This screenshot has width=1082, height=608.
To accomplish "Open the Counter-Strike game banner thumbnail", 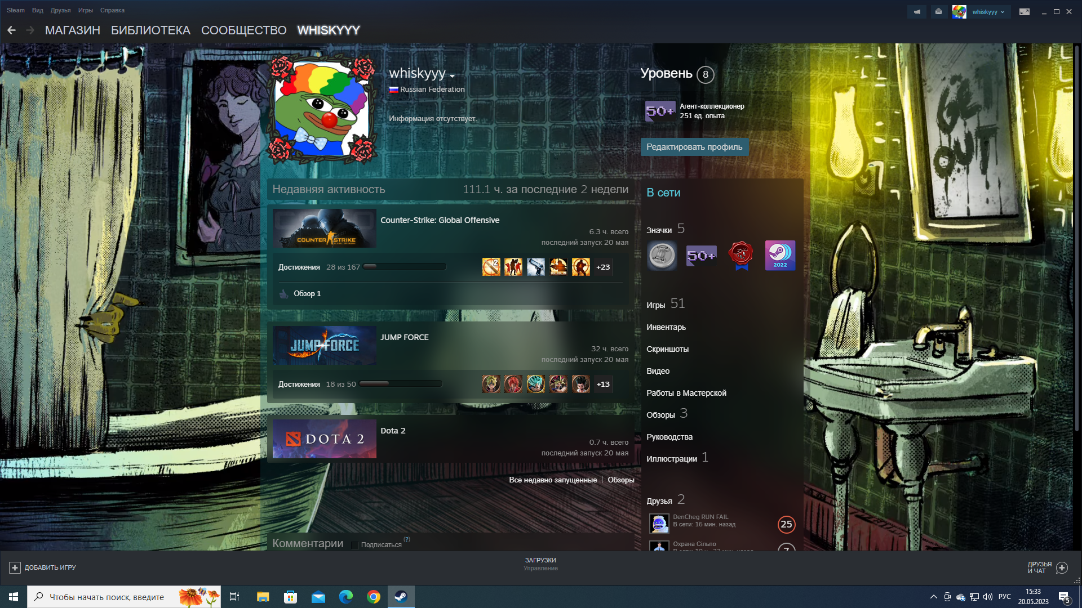I will (325, 228).
